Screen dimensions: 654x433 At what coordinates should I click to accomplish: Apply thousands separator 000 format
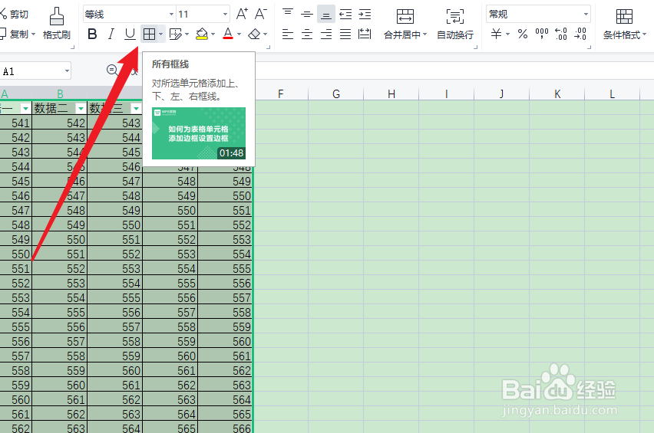(x=542, y=34)
